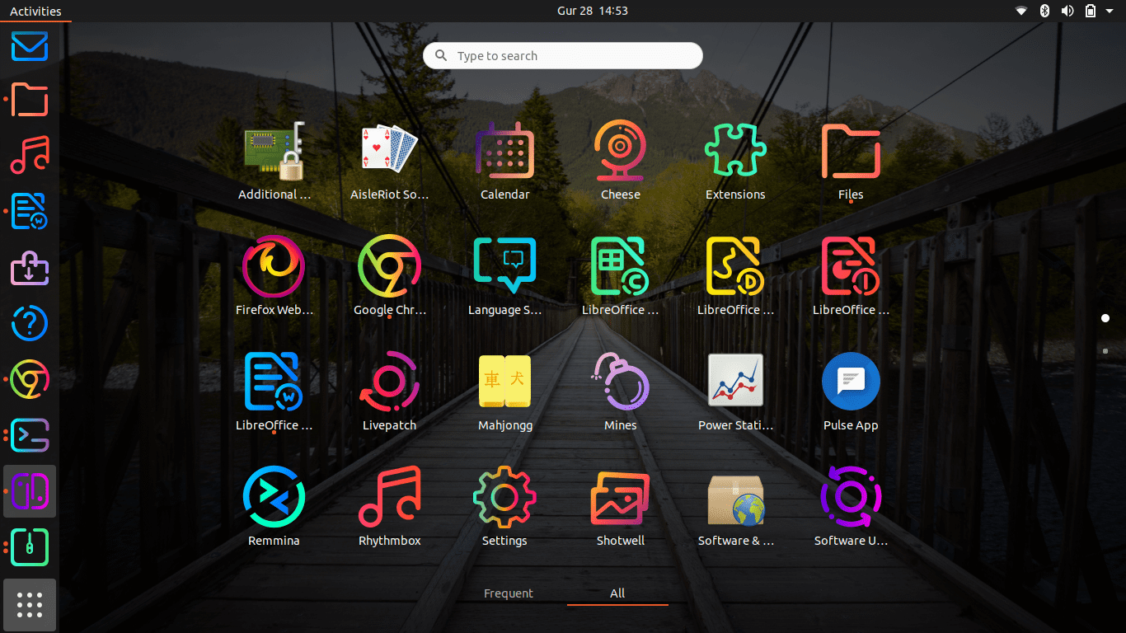This screenshot has height=633, width=1126.
Task: Click the Show Applications grid button
Action: point(30,605)
